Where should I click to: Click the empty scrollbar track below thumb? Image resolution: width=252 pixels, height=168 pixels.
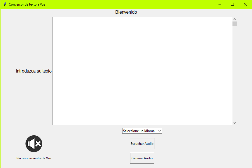234,73
